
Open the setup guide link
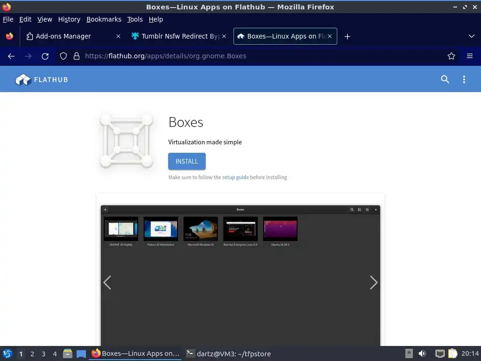click(x=236, y=177)
